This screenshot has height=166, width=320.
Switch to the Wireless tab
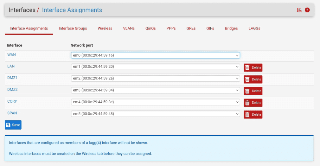point(105,29)
